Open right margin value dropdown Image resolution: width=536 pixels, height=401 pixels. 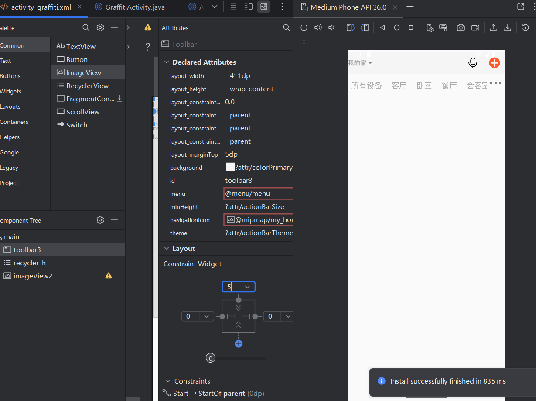[288, 316]
